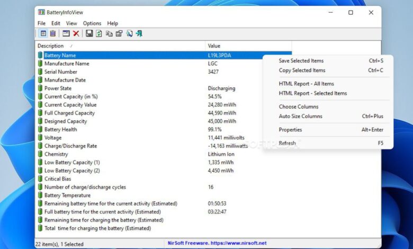The width and height of the screenshot is (413, 249).
Task: Click the Lithium Ion chemistry value
Action: coord(221,154)
